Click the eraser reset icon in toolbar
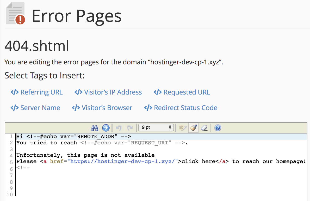This screenshot has height=201, width=310. point(204,128)
